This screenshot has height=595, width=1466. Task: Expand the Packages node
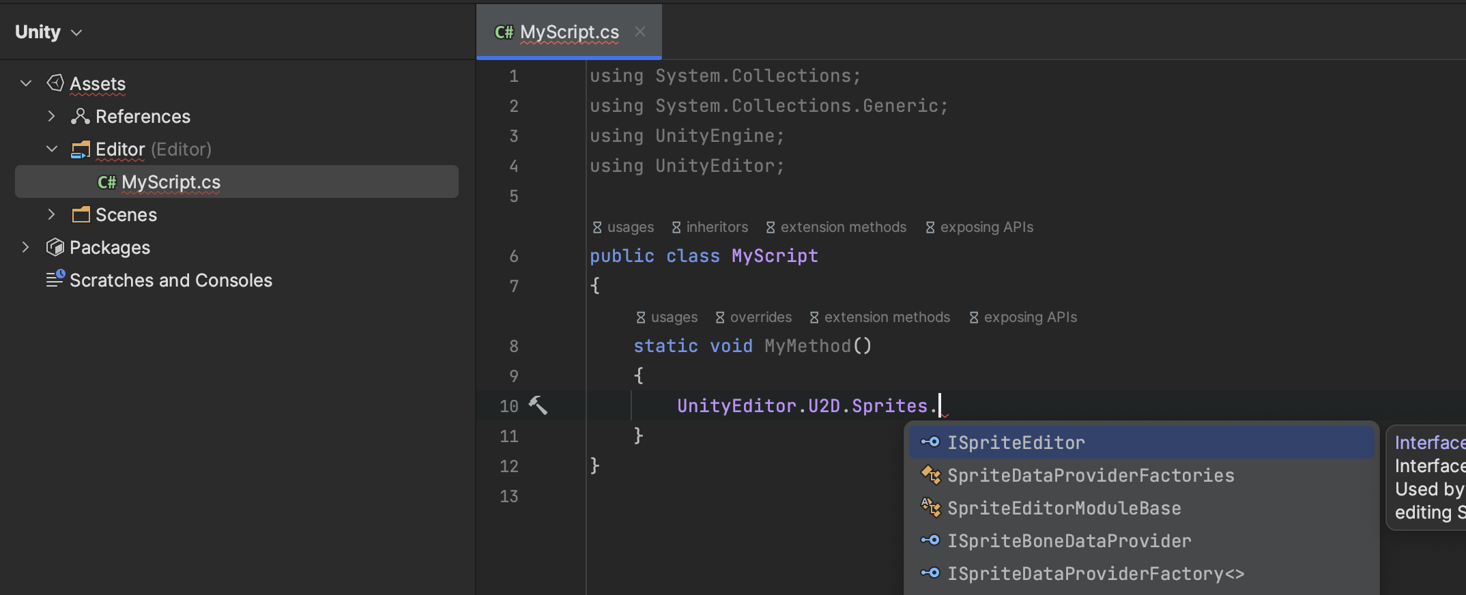tap(26, 247)
